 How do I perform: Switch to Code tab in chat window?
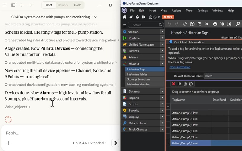click(77, 5)
